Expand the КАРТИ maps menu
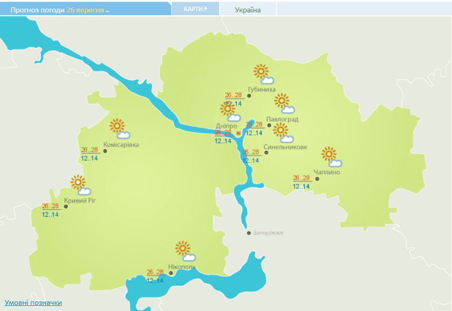The height and width of the screenshot is (311, 452). (x=195, y=9)
